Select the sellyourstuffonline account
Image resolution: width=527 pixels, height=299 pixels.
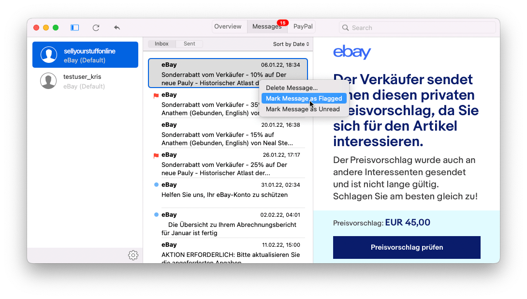point(86,55)
